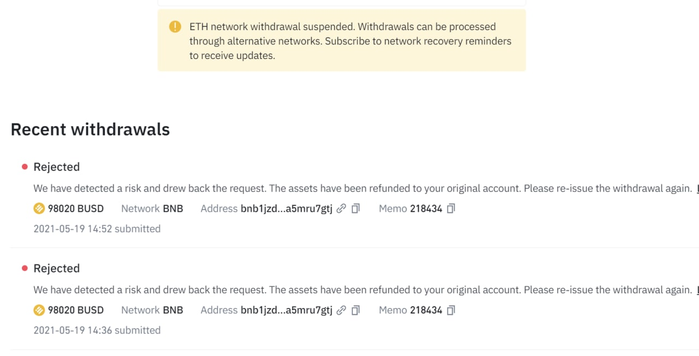Click 98020 BUSD amount in 14:52 entry

coord(76,209)
